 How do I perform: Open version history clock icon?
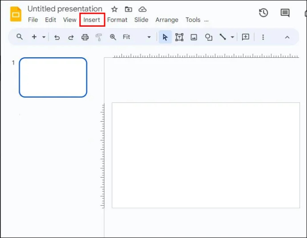click(263, 13)
